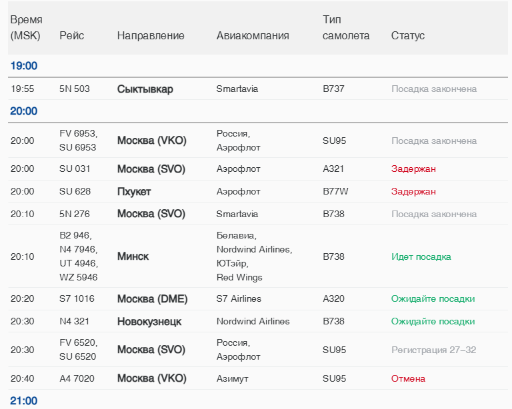Click flight number 5N 503
The height and width of the screenshot is (409, 512).
pyautogui.click(x=75, y=89)
